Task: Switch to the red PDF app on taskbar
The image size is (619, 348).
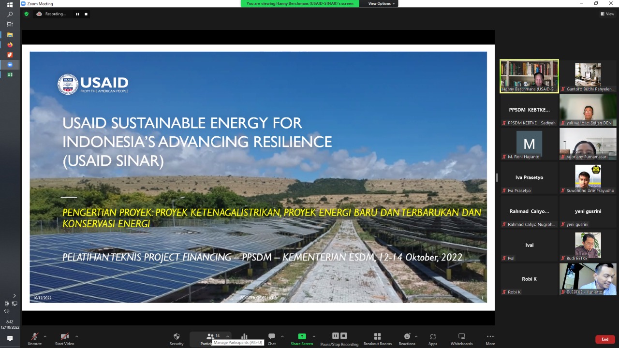Action: tap(10, 55)
